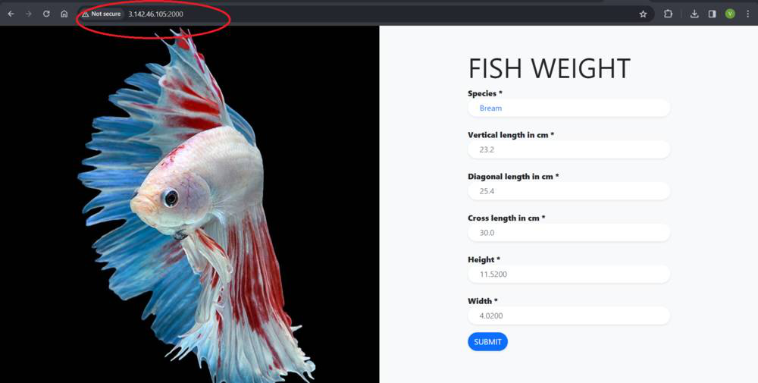Click the blue SUBMIT button
758x383 pixels.
pyautogui.click(x=487, y=342)
